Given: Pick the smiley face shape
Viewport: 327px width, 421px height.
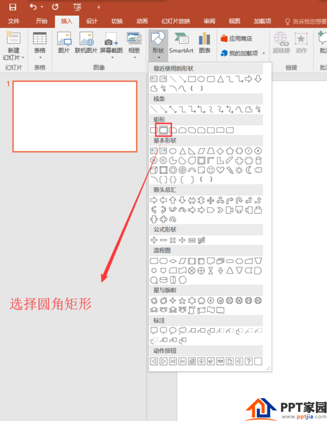Looking at the screenshot, I should 211,170.
